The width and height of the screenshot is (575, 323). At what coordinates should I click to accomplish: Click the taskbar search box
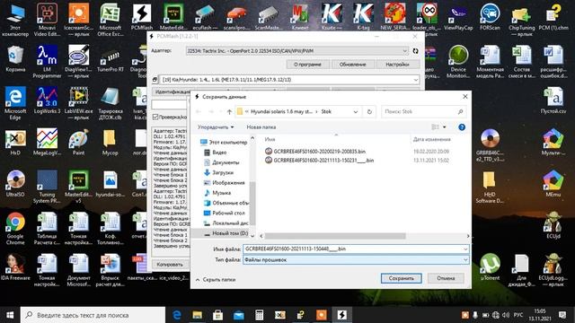click(x=93, y=315)
